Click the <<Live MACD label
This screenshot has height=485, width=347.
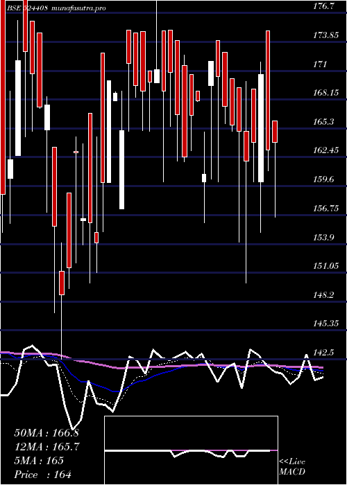[x=292, y=466]
